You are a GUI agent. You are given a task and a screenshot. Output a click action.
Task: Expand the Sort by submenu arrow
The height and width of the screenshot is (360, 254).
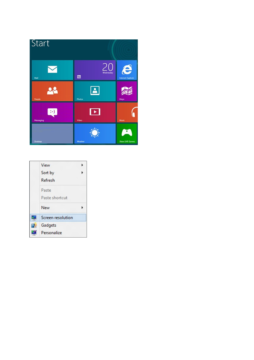coord(82,173)
